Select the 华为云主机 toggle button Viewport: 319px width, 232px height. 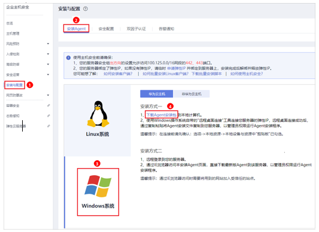(x=157, y=94)
